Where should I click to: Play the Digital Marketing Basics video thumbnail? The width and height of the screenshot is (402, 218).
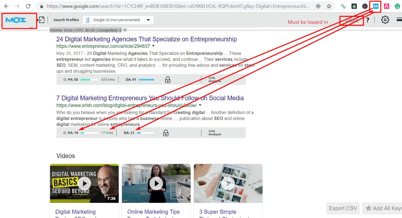tap(84, 183)
